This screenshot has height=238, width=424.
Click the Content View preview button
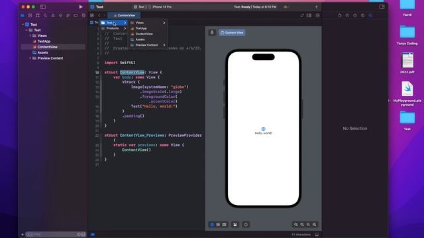[x=232, y=32]
